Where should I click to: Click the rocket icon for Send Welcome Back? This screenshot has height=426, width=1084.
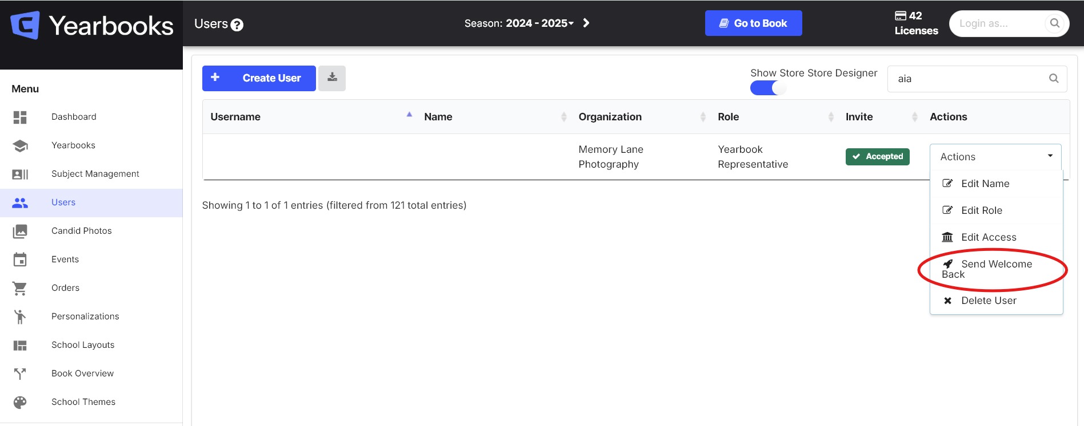pyautogui.click(x=948, y=264)
